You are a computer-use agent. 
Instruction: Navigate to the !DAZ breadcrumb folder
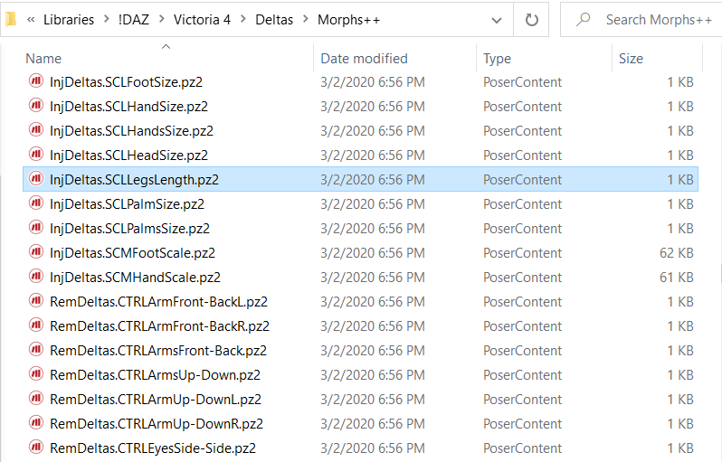pos(134,20)
